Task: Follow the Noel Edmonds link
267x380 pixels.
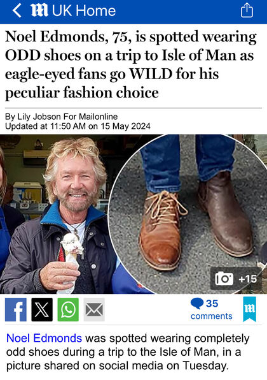Action: tap(44, 338)
